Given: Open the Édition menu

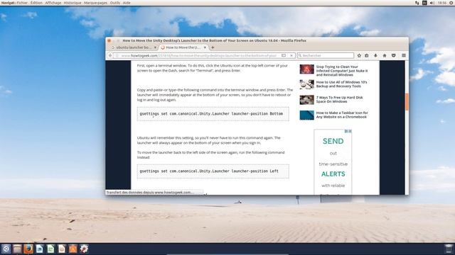Looking at the screenshot, I should (x=36, y=3).
